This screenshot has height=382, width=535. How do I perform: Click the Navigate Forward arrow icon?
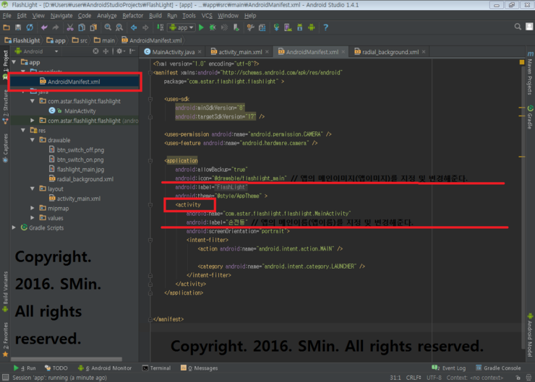pyautogui.click(x=145, y=27)
